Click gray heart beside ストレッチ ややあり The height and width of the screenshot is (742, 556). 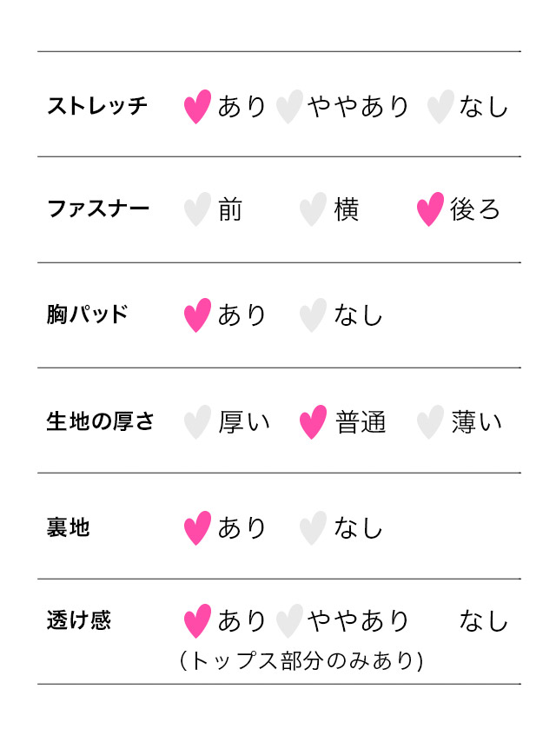[x=289, y=107]
